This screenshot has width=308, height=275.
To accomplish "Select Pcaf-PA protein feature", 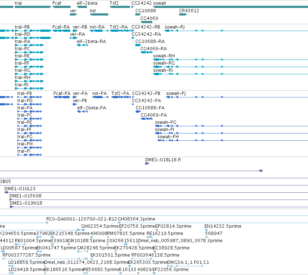I will (62, 97).
